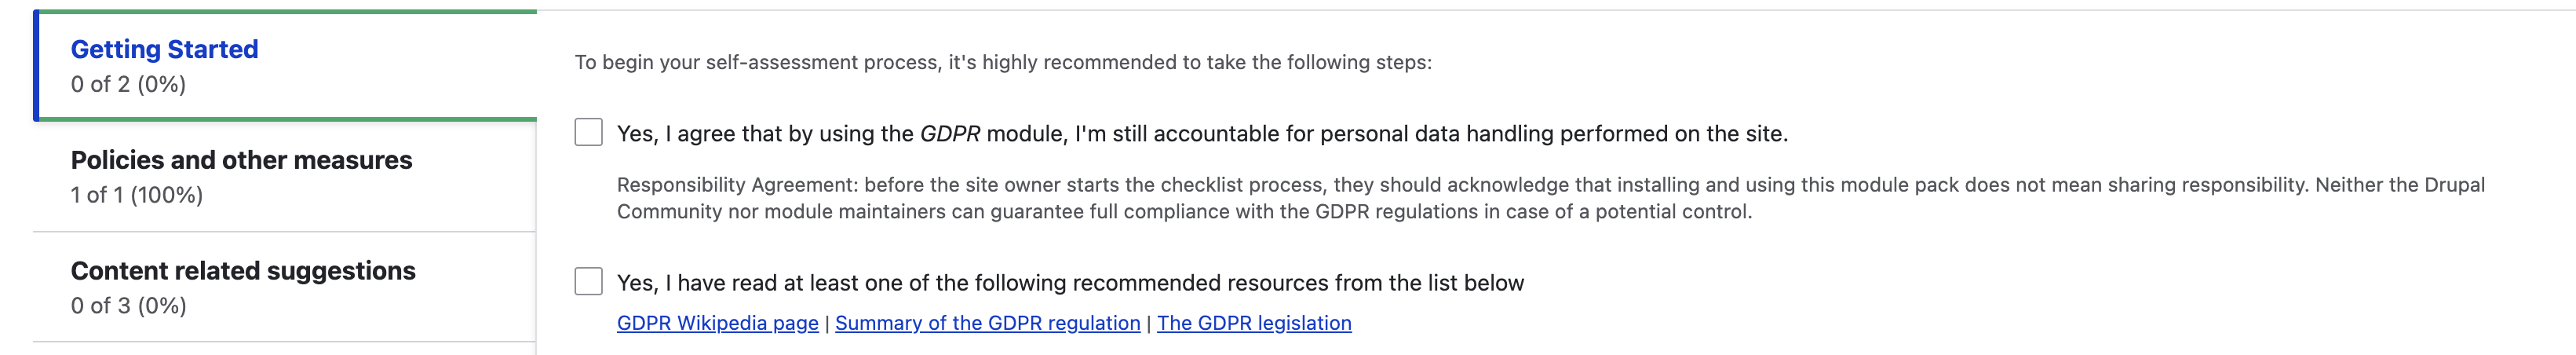Image resolution: width=2576 pixels, height=355 pixels.
Task: Click the '0 of 3 (0%)' progress text
Action: click(x=128, y=306)
